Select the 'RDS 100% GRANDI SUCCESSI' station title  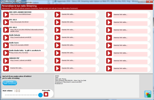click(x=20, y=12)
